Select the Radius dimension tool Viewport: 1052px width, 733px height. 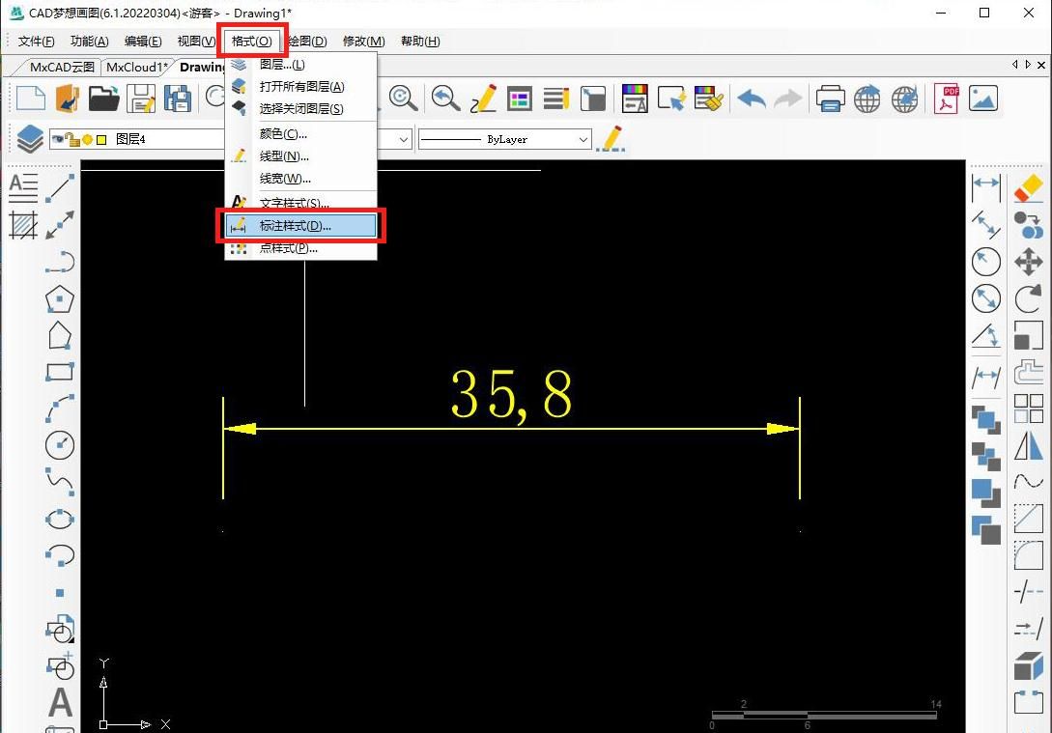[x=986, y=262]
